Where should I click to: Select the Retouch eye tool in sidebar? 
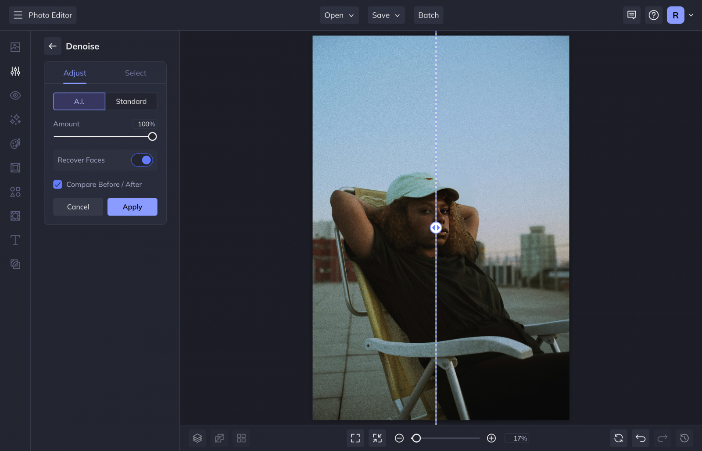click(x=15, y=95)
